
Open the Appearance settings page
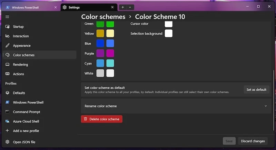point(40,46)
